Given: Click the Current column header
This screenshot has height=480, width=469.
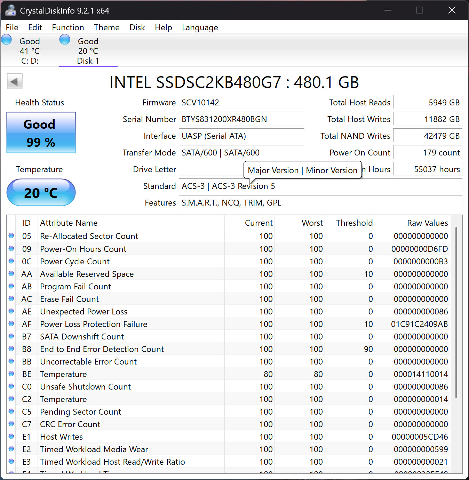Looking at the screenshot, I should click(249, 223).
